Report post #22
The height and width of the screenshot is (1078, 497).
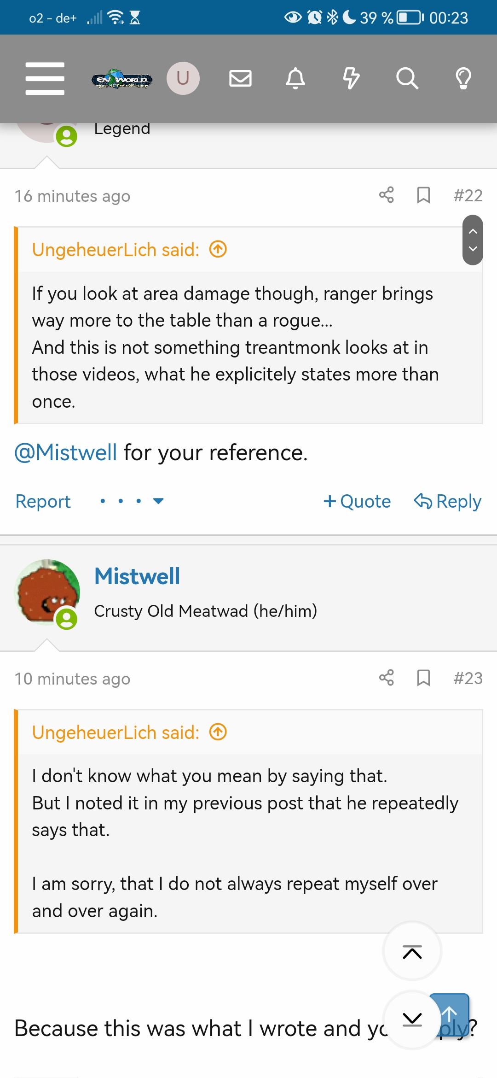pos(43,501)
